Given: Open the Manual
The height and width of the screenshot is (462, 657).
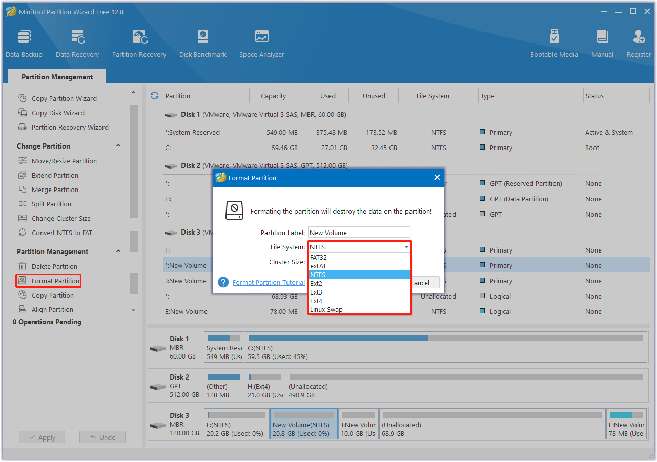Looking at the screenshot, I should coord(603,44).
